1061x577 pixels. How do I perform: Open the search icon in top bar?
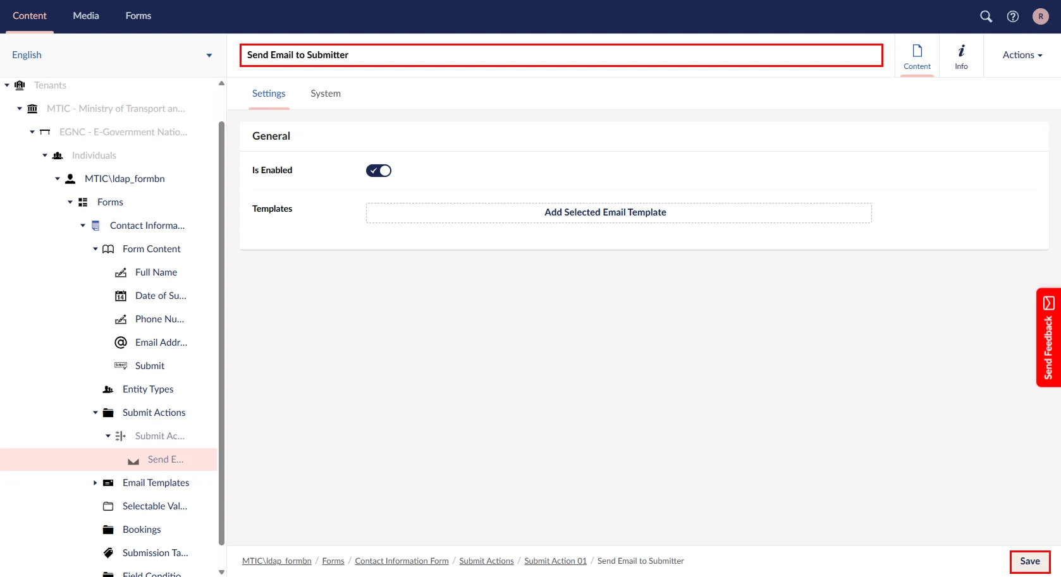(986, 16)
